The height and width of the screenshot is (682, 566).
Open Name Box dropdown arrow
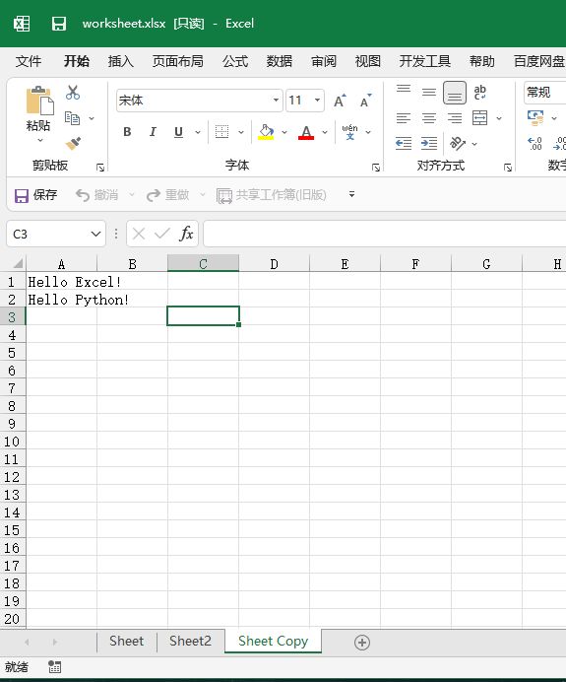(96, 234)
